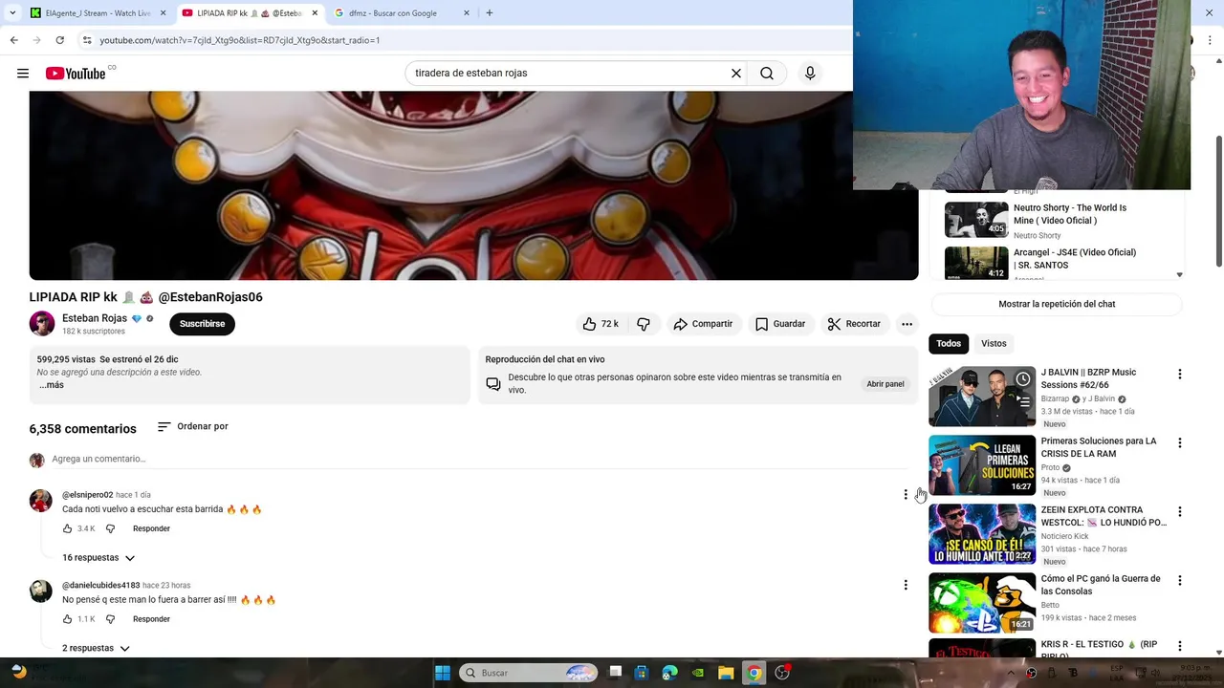The height and width of the screenshot is (688, 1224).
Task: Like the comment by @danielcubides4183
Action: [x=68, y=619]
